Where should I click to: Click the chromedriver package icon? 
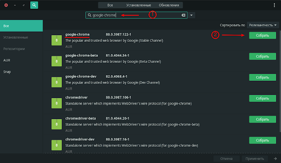point(57,103)
